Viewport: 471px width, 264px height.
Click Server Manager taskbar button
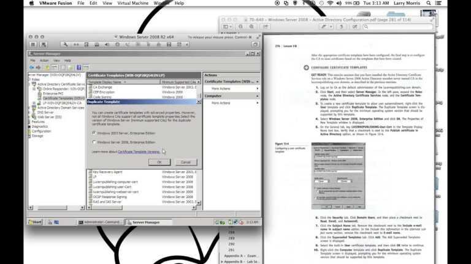148,222
